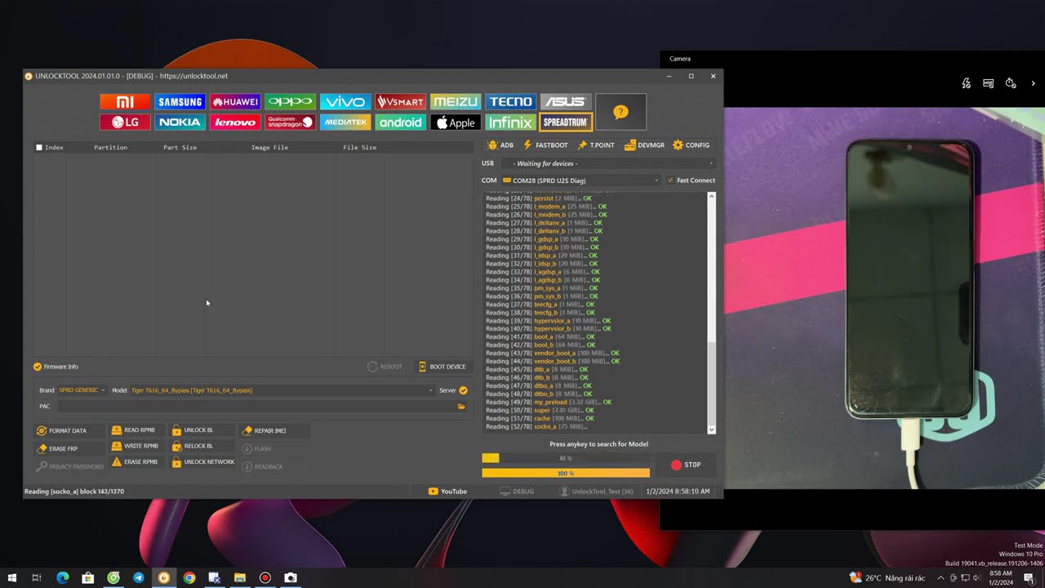
Task: Click the Partition column header
Action: click(x=110, y=148)
